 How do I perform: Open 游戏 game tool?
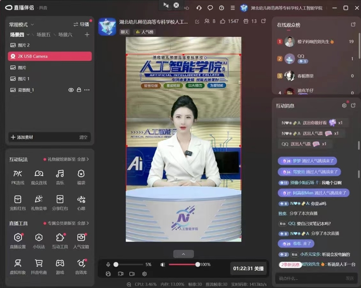(x=60, y=267)
